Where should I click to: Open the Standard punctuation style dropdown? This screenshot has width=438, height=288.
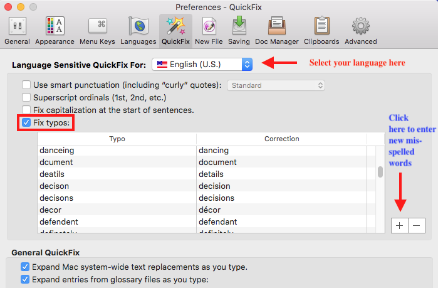pos(276,85)
